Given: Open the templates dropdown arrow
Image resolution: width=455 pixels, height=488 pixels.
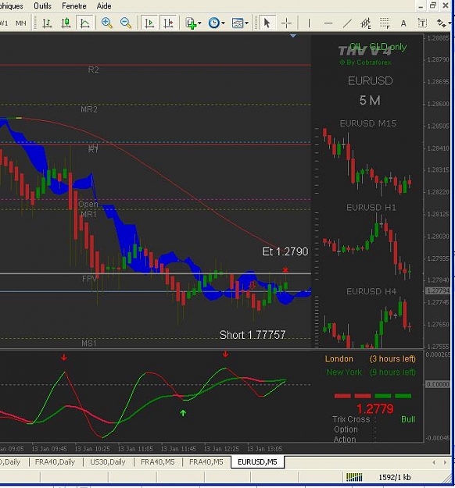Looking at the screenshot, I should [247, 23].
